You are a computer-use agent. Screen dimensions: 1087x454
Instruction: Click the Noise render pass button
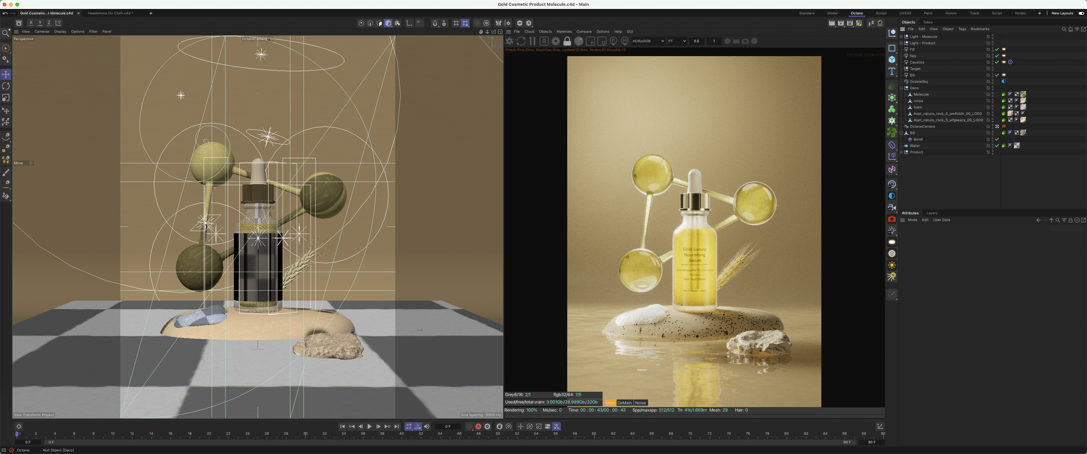click(640, 403)
